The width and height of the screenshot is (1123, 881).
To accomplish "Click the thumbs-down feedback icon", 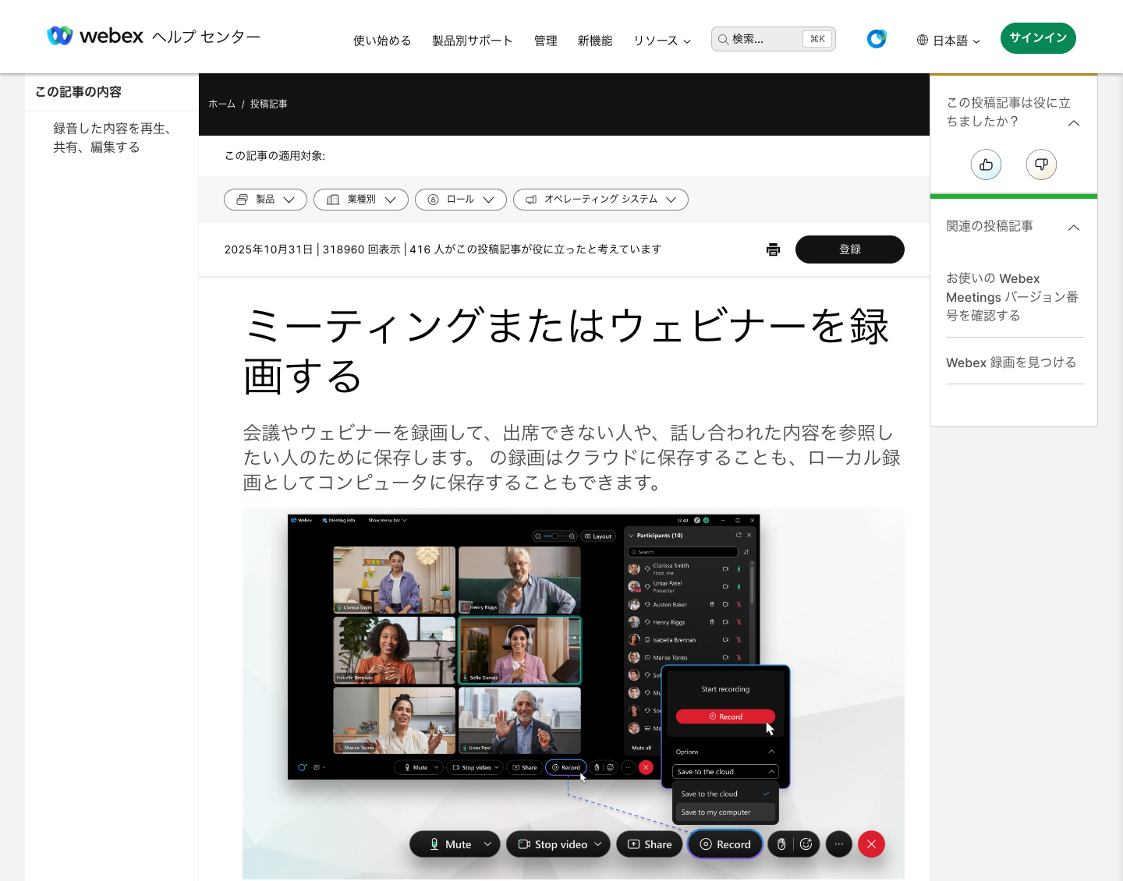I will coord(1041,165).
